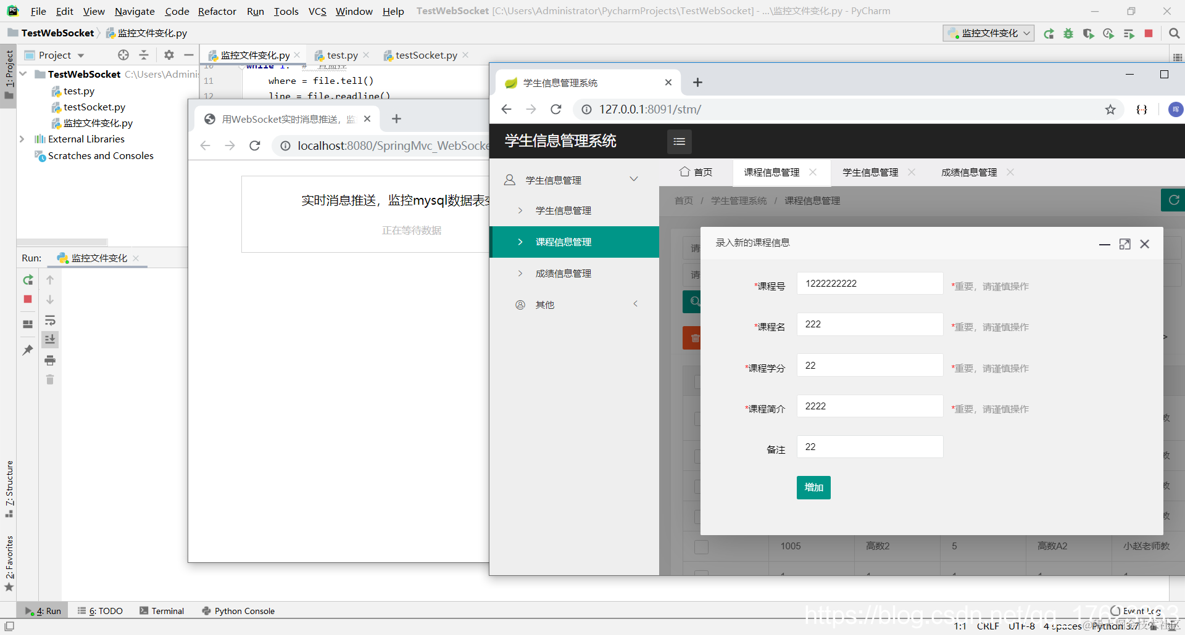The width and height of the screenshot is (1185, 635).
Task: Pin the Run tool window tab
Action: pyautogui.click(x=27, y=350)
